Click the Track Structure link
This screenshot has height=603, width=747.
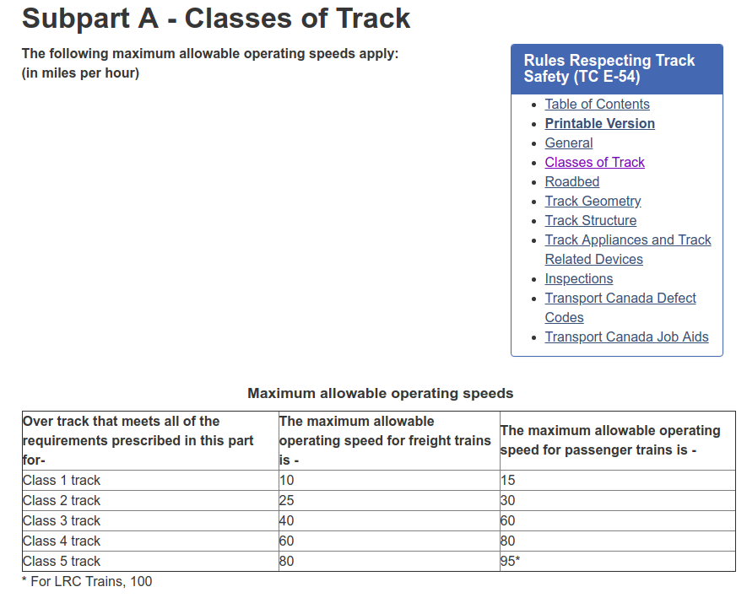591,221
